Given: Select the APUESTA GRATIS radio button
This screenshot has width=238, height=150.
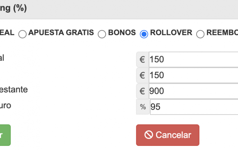Looking at the screenshot, I should (22, 34).
